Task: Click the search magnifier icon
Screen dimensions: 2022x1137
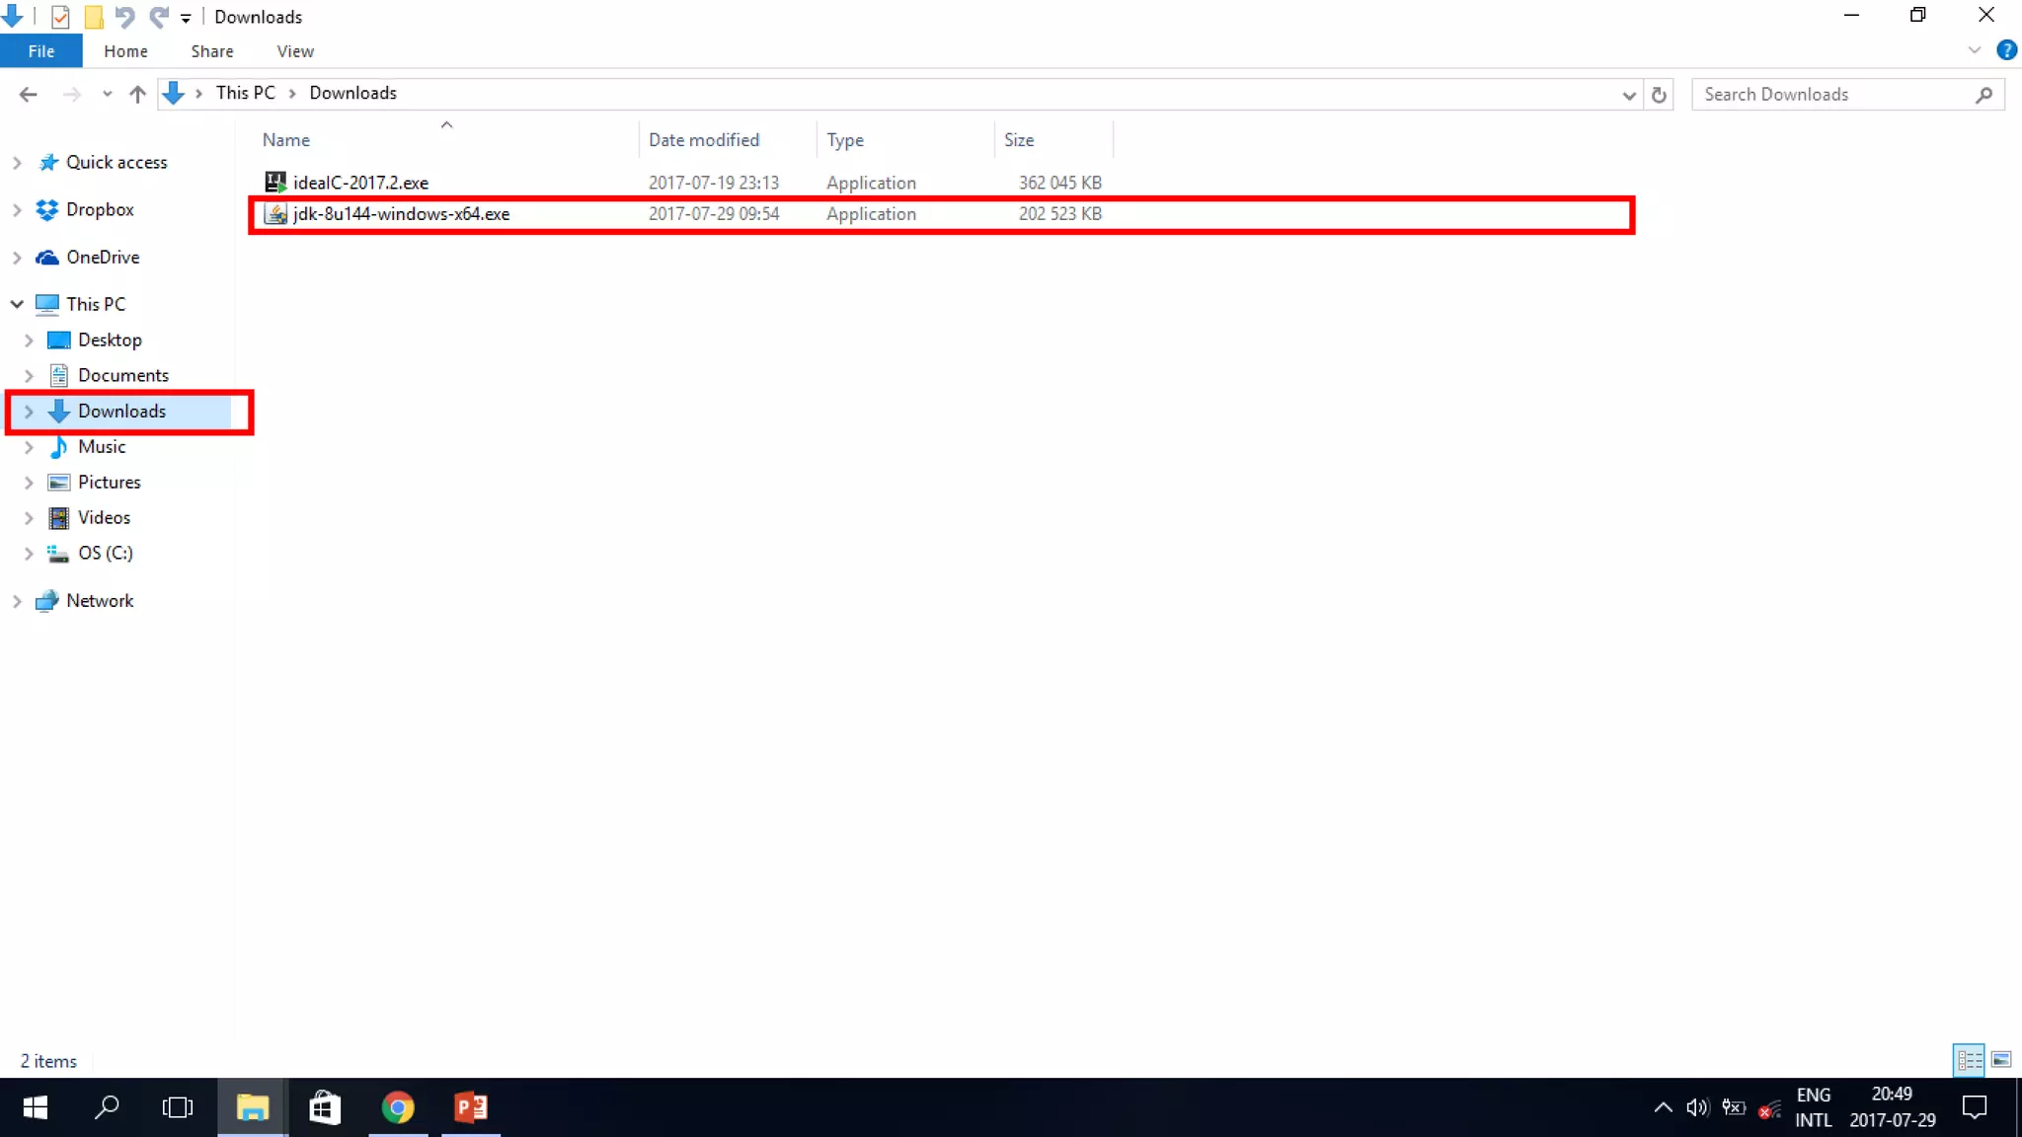Action: [1984, 95]
